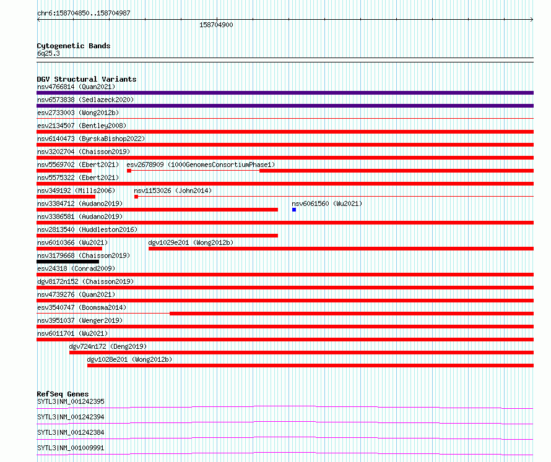
Task: Open variant nsv6010366 (Wu2021)
Action: pos(72,242)
